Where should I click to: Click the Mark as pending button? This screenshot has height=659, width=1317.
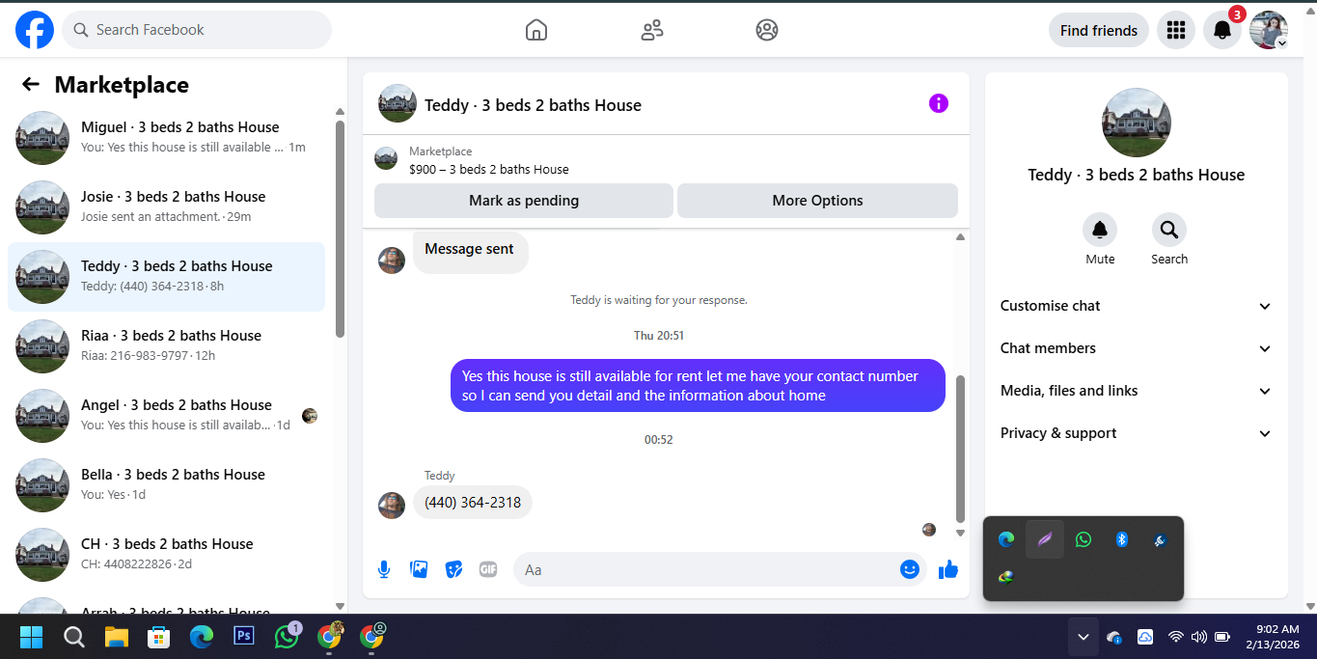tap(524, 201)
